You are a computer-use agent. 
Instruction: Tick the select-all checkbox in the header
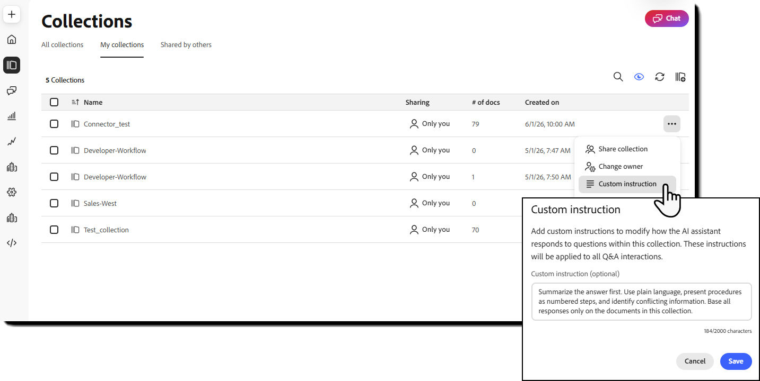pos(54,102)
